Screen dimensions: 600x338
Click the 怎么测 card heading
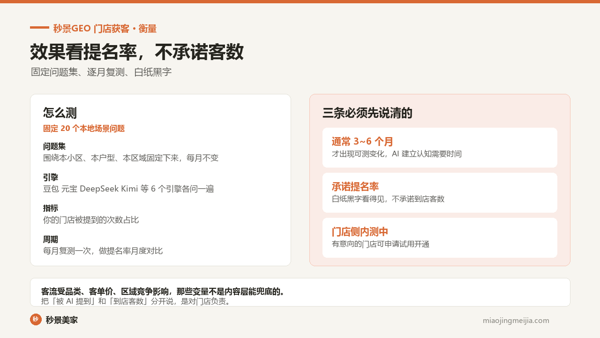60,113
